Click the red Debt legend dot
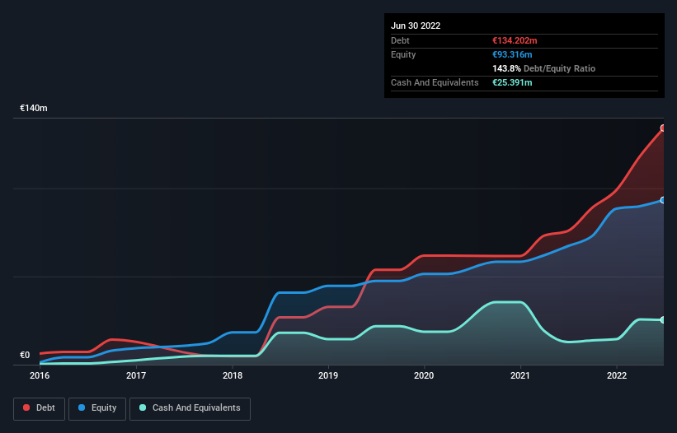The image size is (677, 433). click(x=26, y=407)
